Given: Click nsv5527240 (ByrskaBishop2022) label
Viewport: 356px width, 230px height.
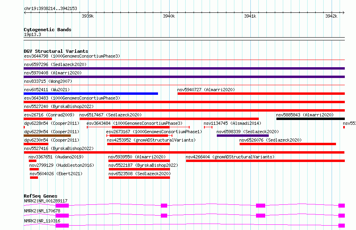Looking at the screenshot, I should click(59, 106).
